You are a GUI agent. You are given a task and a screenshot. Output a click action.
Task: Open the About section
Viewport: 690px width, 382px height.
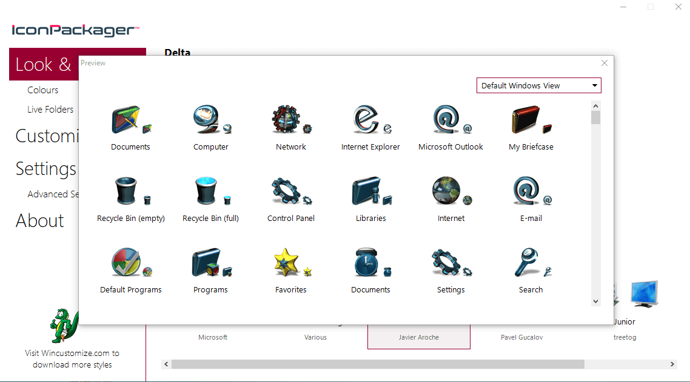39,221
